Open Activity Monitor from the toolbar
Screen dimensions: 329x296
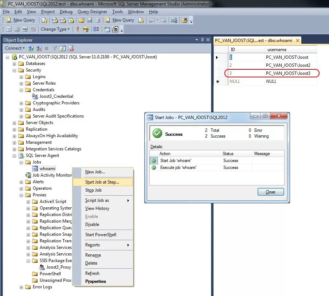(174, 20)
